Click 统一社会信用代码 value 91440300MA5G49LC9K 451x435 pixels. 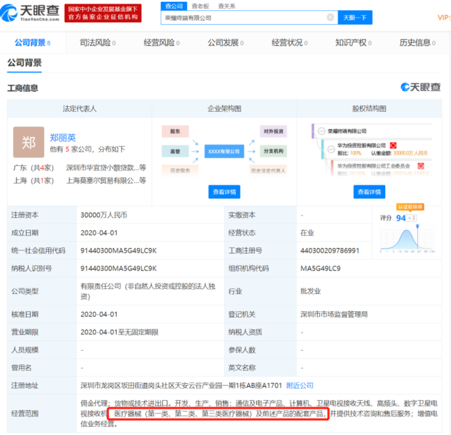[118, 251]
